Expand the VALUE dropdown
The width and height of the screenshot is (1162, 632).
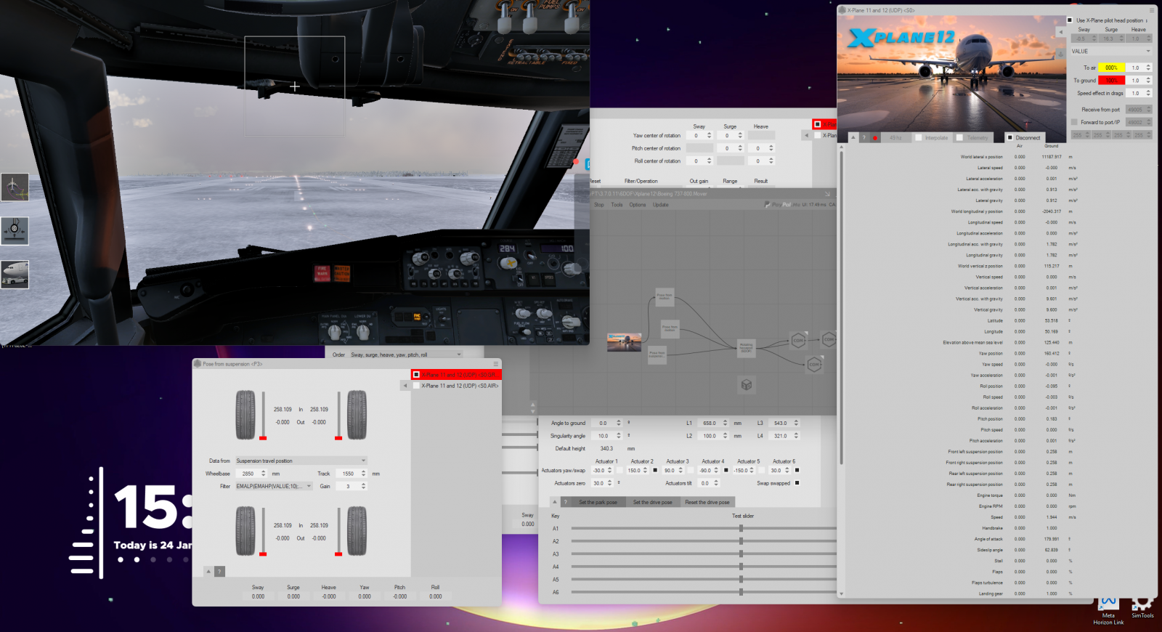1111,52
